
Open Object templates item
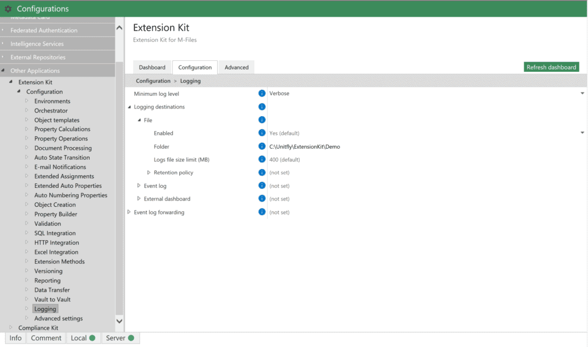[x=57, y=120]
